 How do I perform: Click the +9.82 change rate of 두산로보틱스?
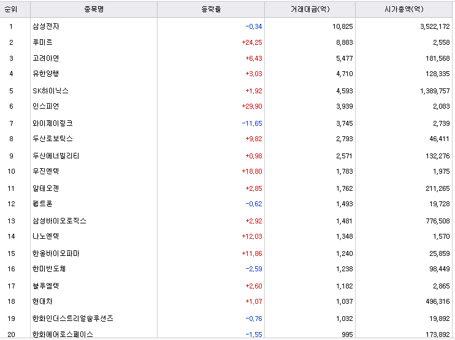(254, 139)
